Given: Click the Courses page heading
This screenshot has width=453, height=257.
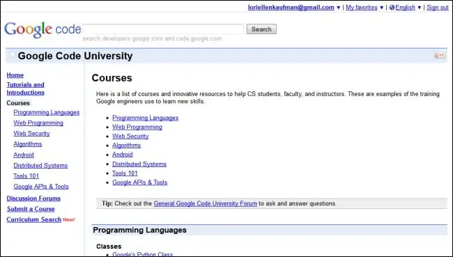Looking at the screenshot, I should point(112,78).
